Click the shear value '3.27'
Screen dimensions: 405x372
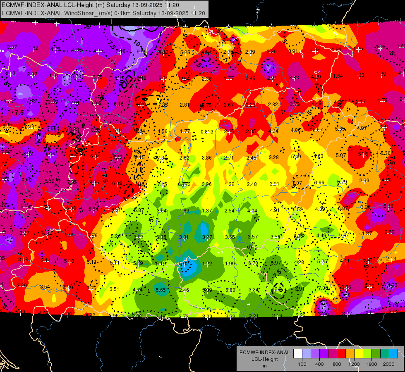[207, 237]
